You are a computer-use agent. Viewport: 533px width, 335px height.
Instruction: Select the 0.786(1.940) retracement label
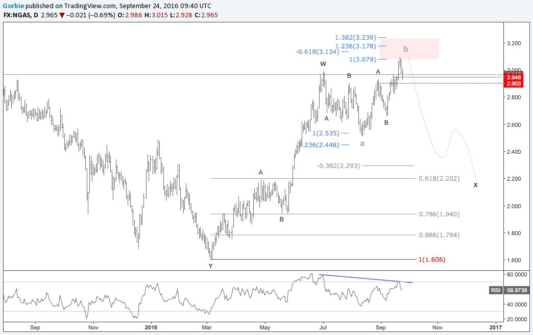click(x=439, y=214)
